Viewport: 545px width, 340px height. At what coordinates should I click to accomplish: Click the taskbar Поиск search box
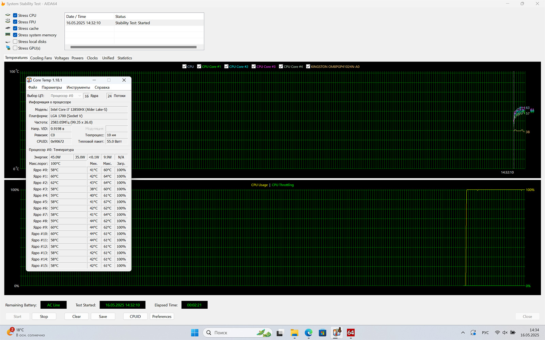[238, 333]
